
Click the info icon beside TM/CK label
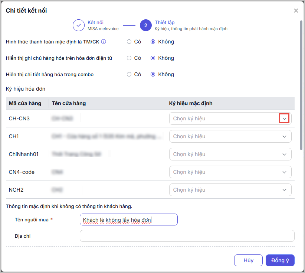104,42
